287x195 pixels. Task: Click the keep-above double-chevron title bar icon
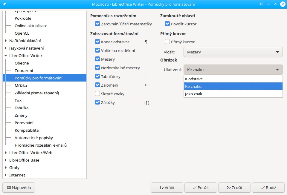(261, 4)
